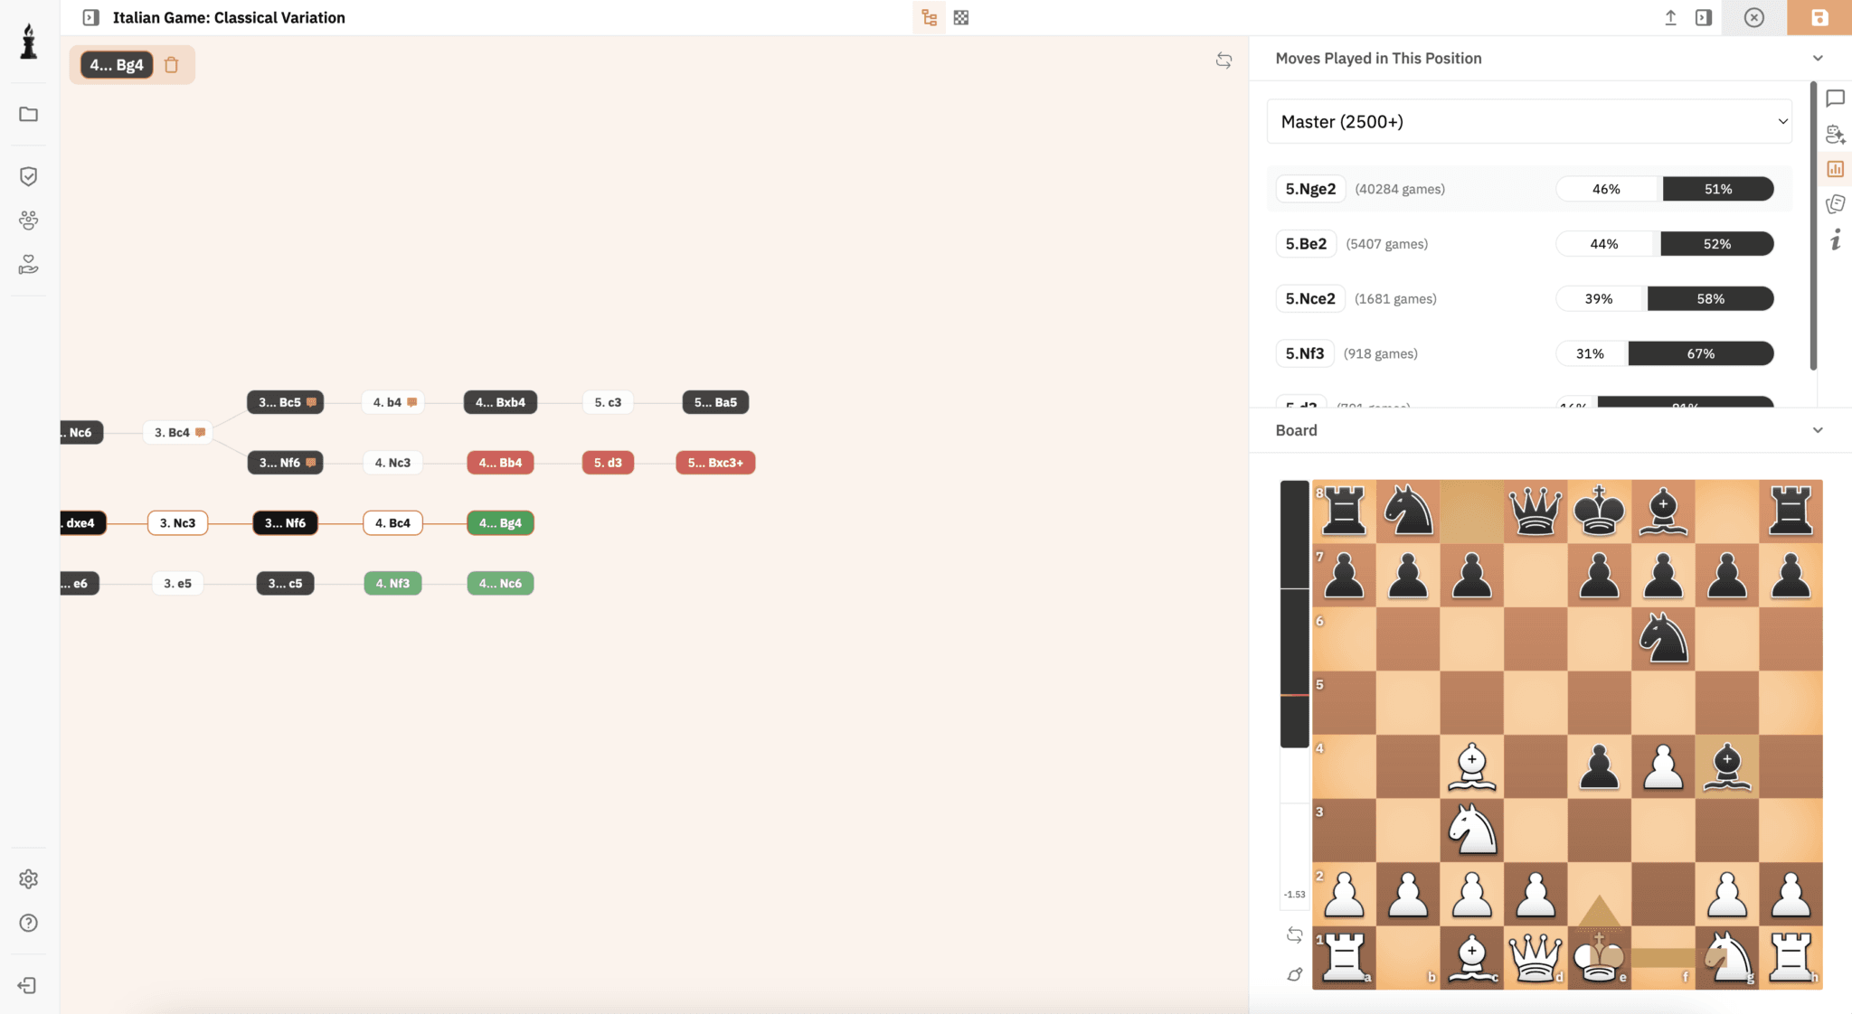Select red tree node 5. d3
This screenshot has height=1014, width=1852.
point(608,463)
